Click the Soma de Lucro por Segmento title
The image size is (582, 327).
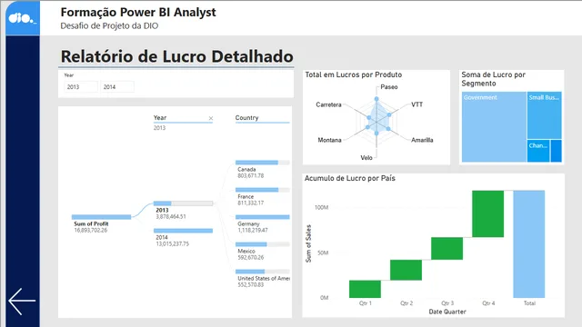pyautogui.click(x=493, y=79)
